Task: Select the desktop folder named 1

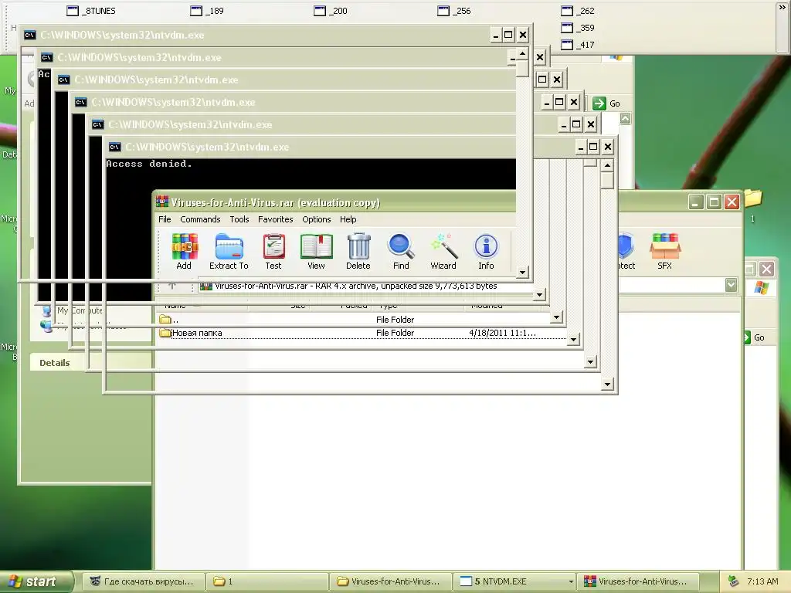Action: point(752,205)
